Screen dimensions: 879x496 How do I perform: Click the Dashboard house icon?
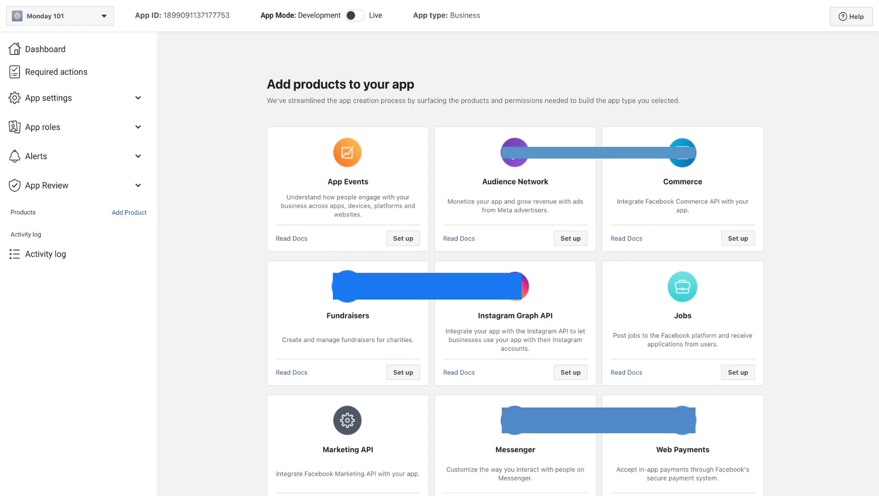pos(15,49)
